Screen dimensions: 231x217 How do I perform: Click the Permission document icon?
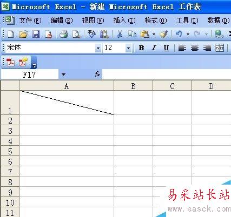click(48, 34)
